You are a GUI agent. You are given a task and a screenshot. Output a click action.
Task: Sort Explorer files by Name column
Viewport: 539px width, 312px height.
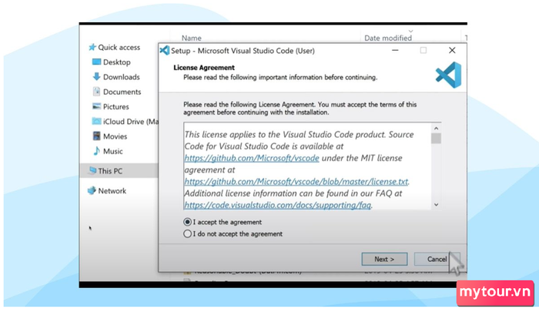click(x=192, y=38)
